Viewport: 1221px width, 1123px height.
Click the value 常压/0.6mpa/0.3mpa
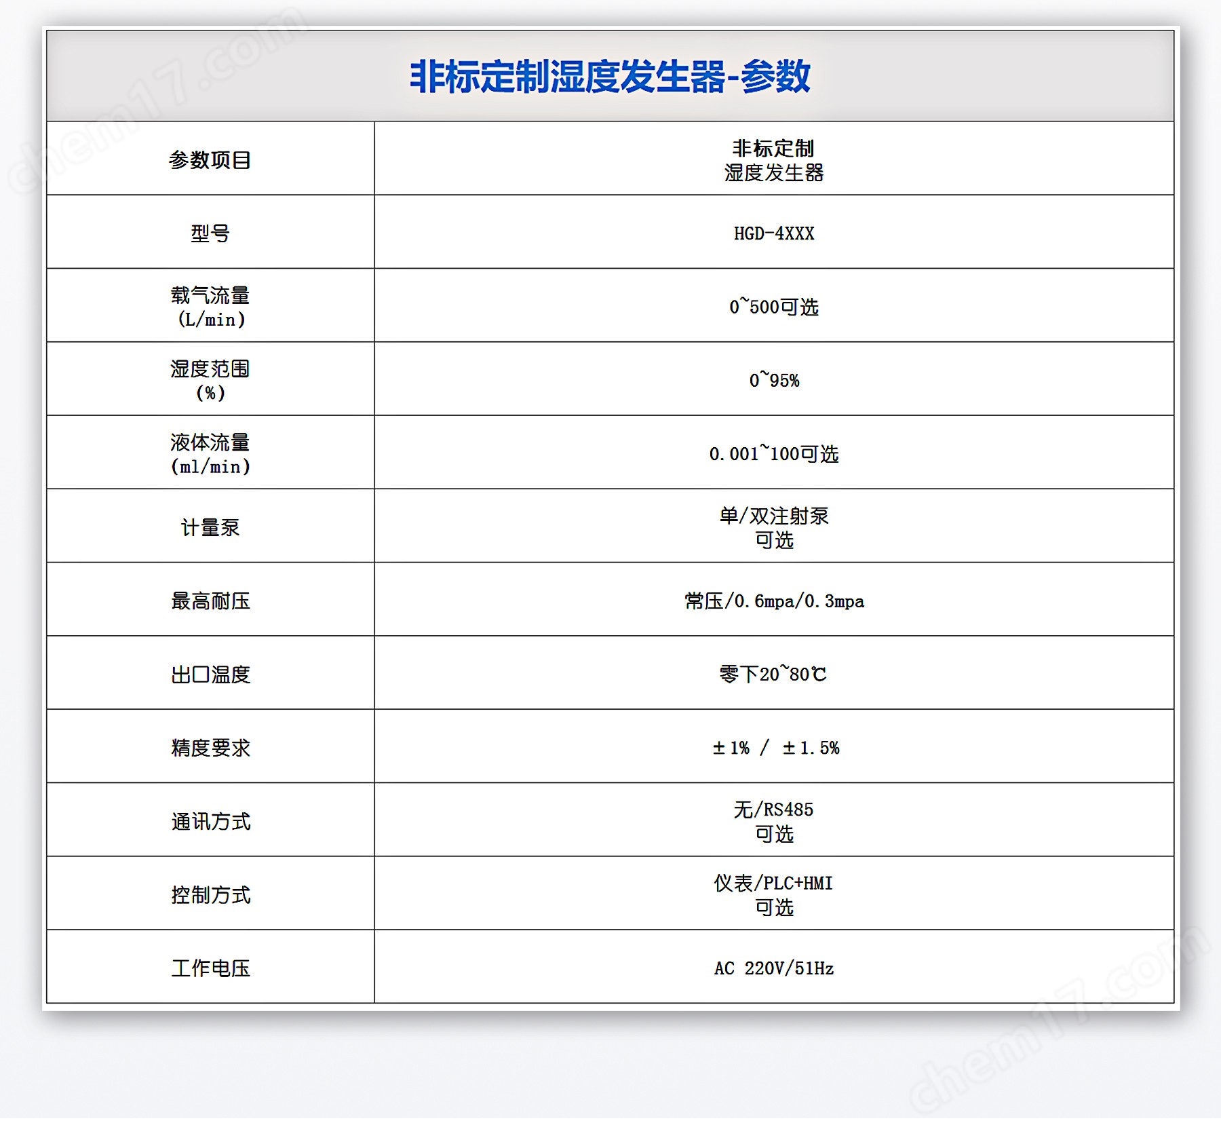click(x=774, y=601)
